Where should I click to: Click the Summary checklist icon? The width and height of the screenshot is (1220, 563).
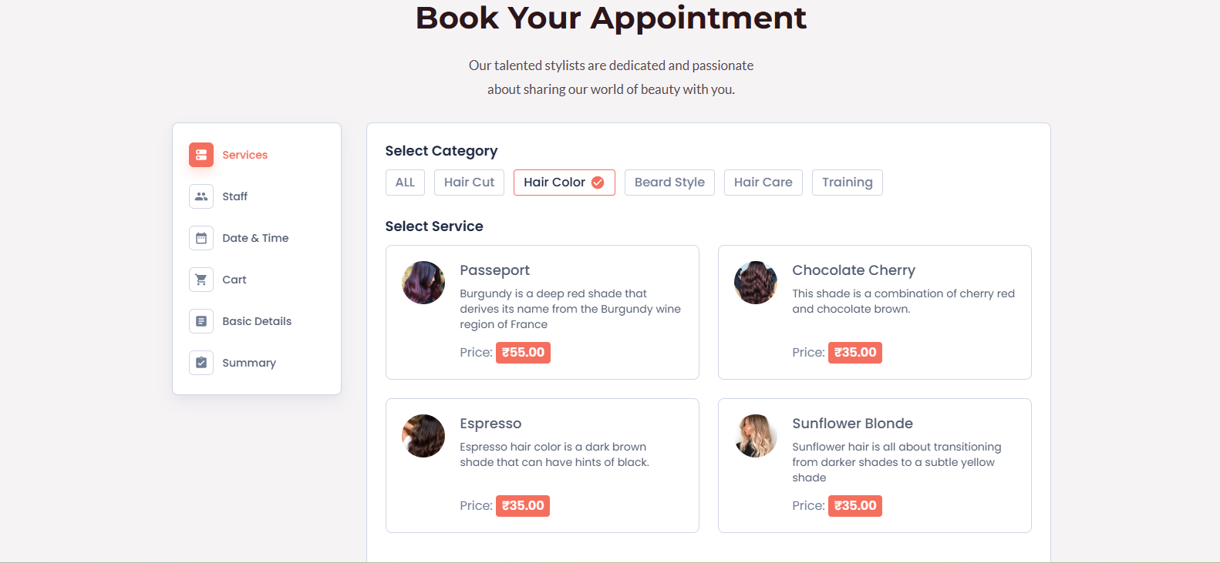coord(201,363)
